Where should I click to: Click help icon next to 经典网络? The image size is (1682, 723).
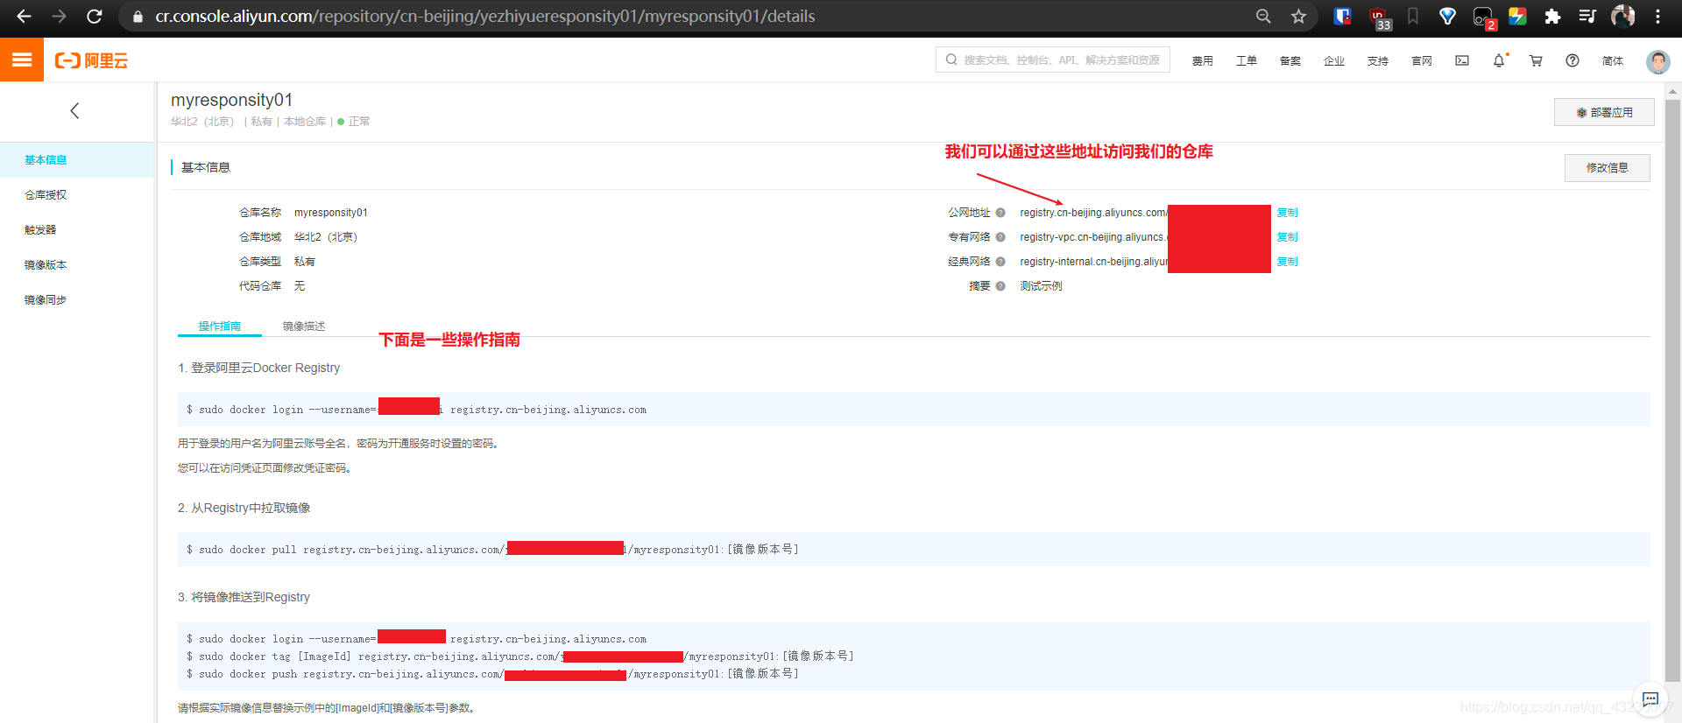[x=1000, y=262]
